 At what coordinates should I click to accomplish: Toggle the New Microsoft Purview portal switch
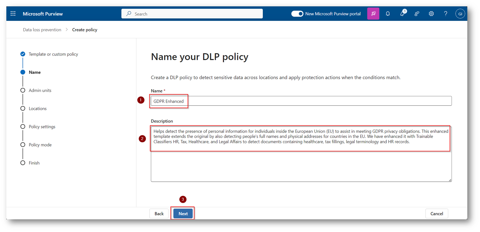(297, 14)
